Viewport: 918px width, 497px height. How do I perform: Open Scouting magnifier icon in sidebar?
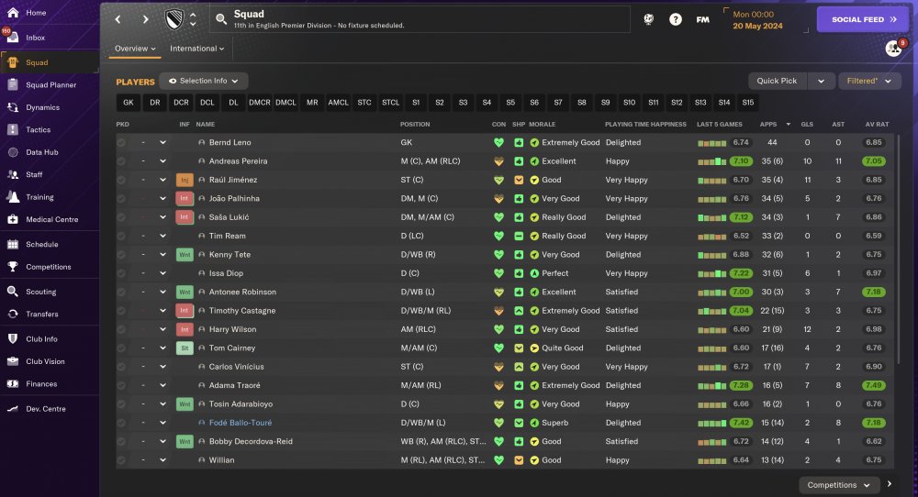click(x=13, y=292)
